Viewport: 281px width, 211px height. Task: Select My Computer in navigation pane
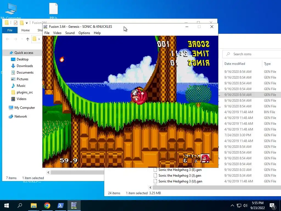pyautogui.click(x=25, y=108)
